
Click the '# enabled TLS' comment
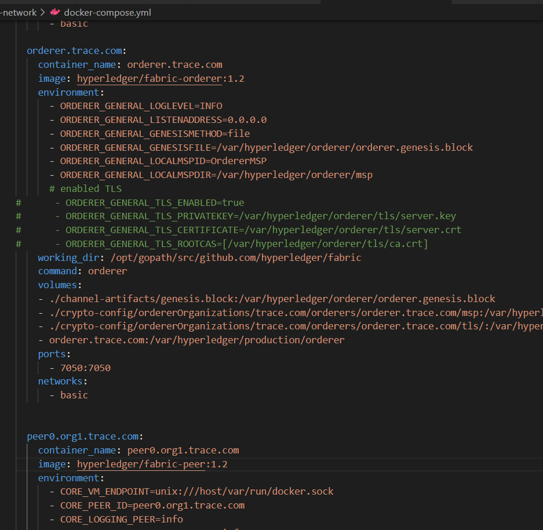[x=85, y=188]
